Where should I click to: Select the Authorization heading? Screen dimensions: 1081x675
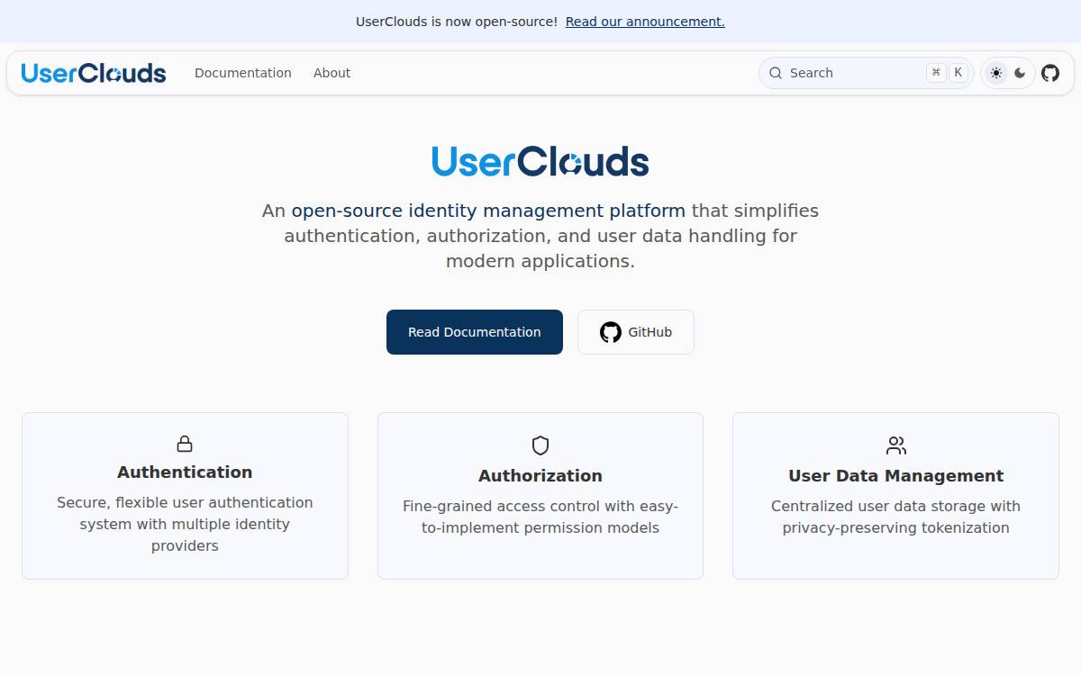point(540,475)
